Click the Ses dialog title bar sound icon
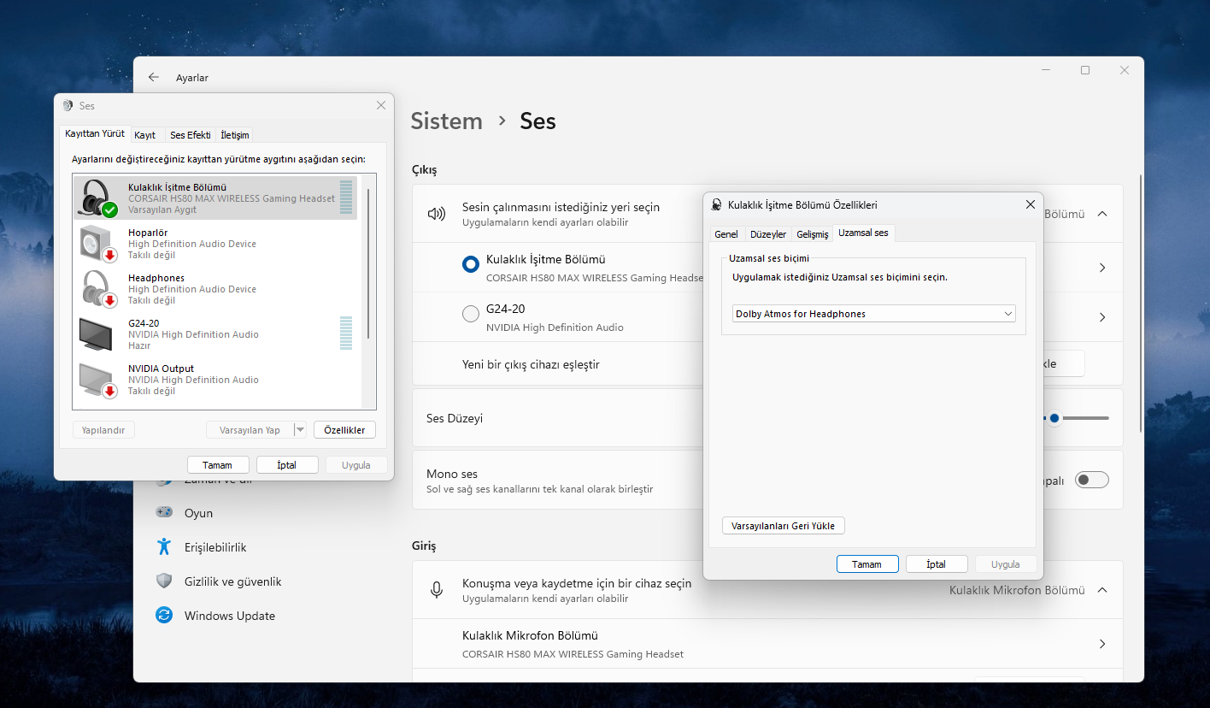 (68, 106)
